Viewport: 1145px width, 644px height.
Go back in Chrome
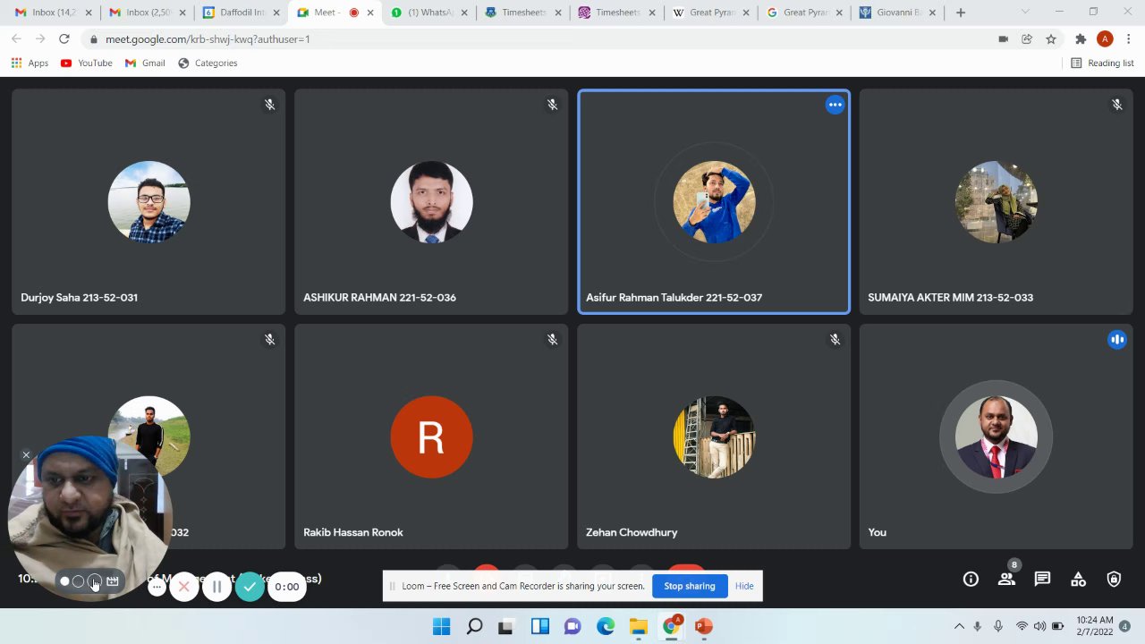pyautogui.click(x=16, y=39)
